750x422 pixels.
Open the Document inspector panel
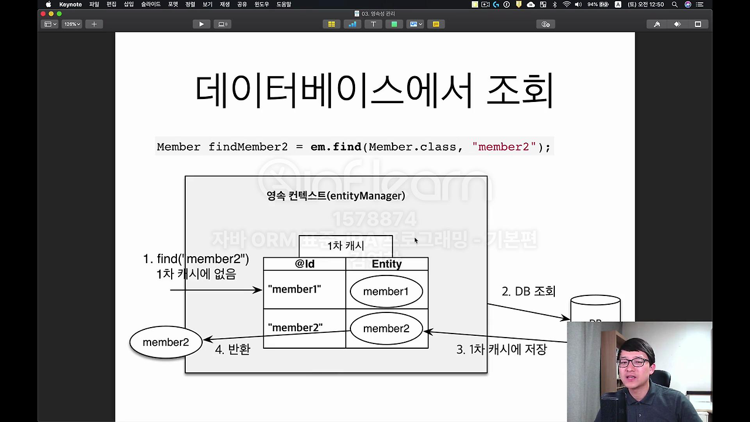pos(698,24)
